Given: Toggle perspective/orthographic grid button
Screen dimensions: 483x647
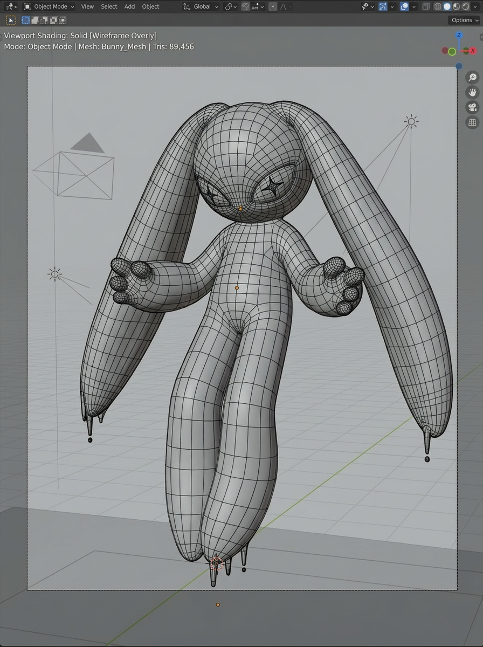Looking at the screenshot, I should pos(472,122).
